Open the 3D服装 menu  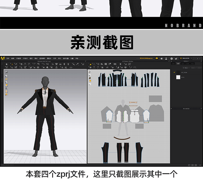(18, 58)
